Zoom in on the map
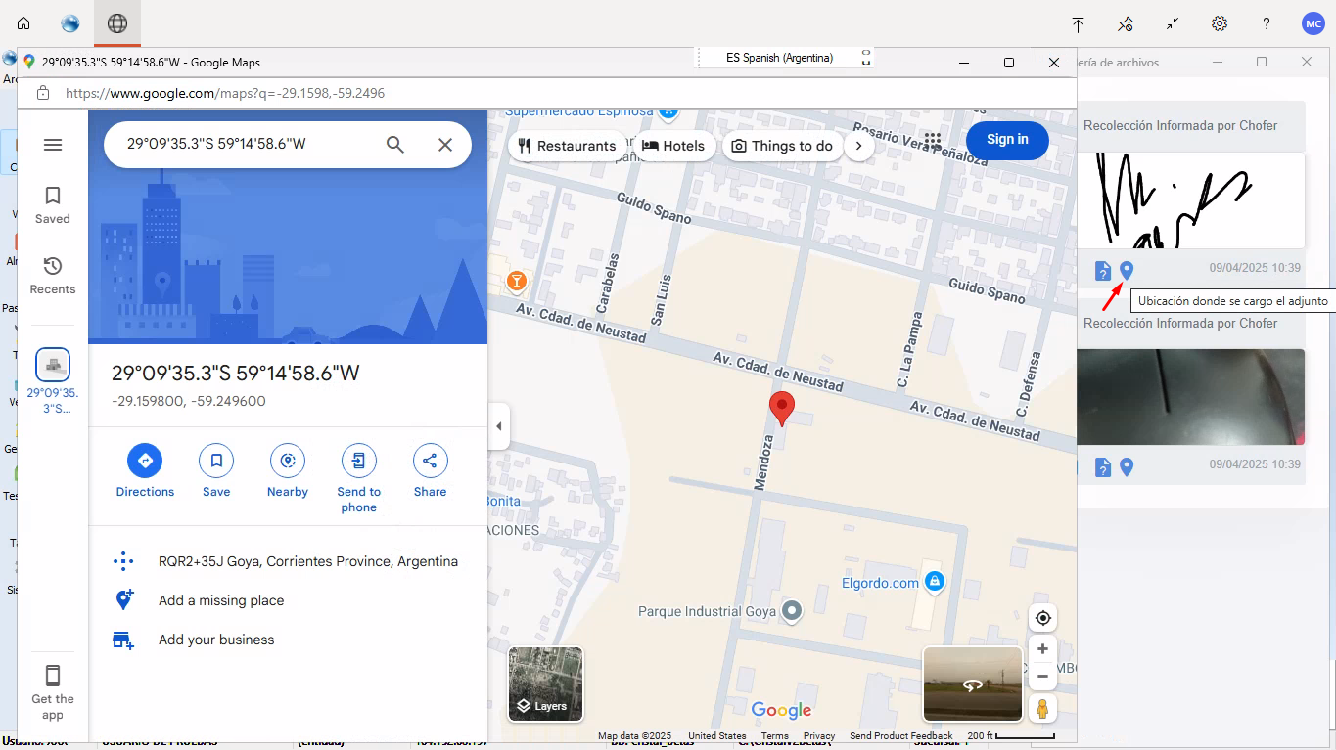The image size is (1336, 750). point(1043,649)
